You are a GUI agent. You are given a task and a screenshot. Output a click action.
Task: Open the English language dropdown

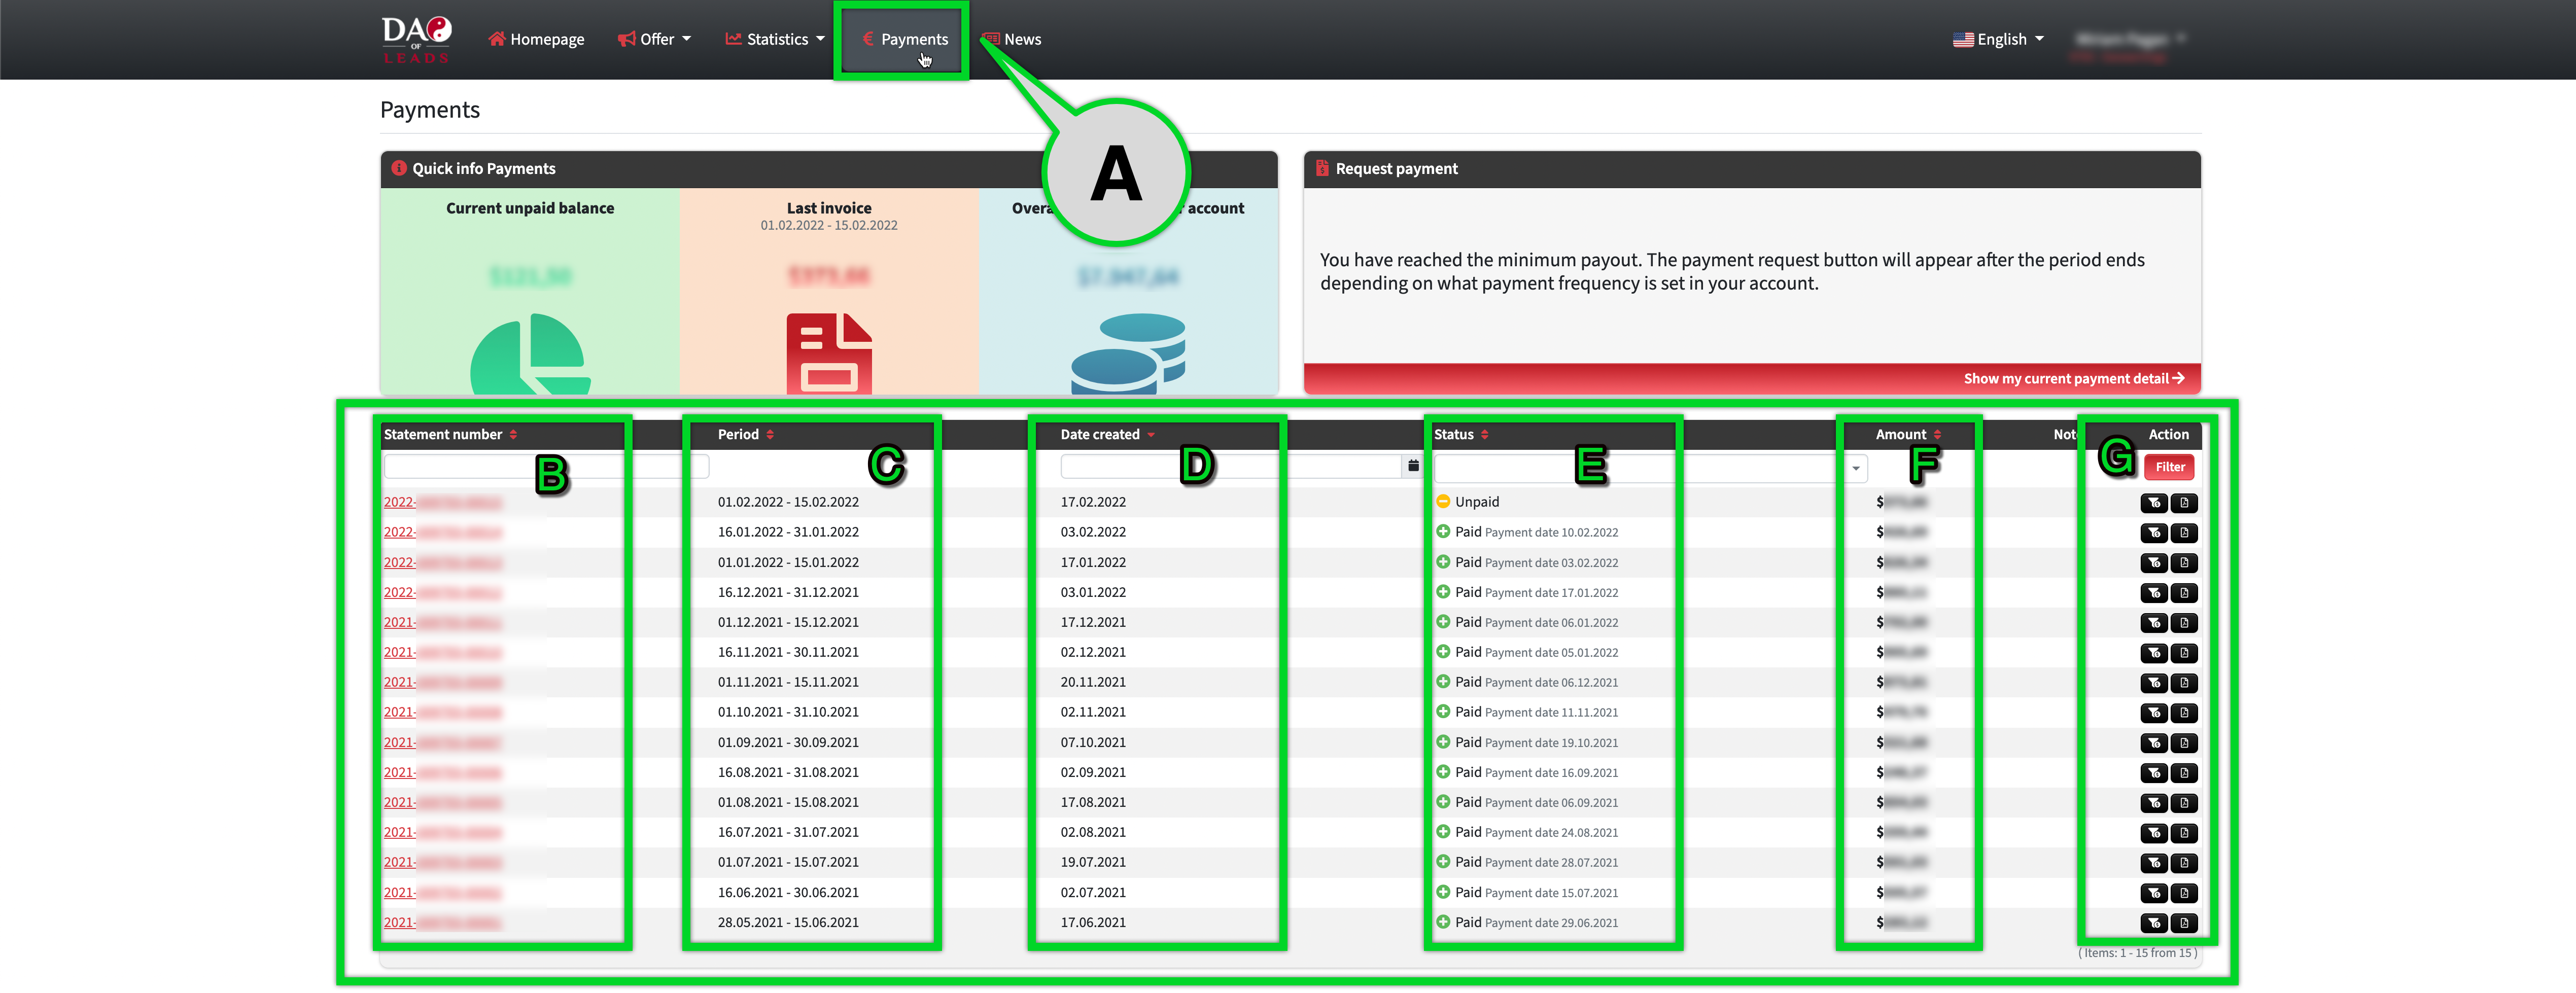[1999, 39]
